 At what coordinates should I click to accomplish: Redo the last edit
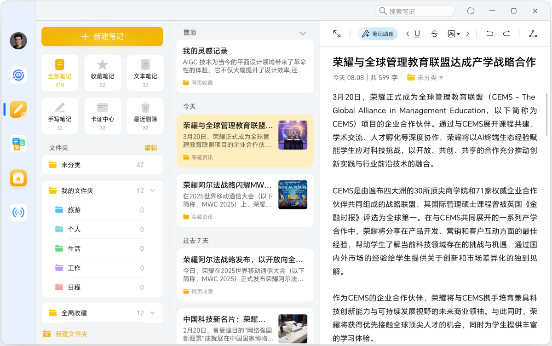click(x=506, y=34)
